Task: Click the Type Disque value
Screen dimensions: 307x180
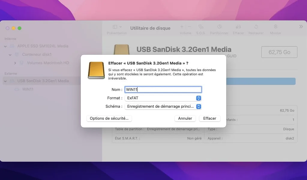Action: point(289,129)
